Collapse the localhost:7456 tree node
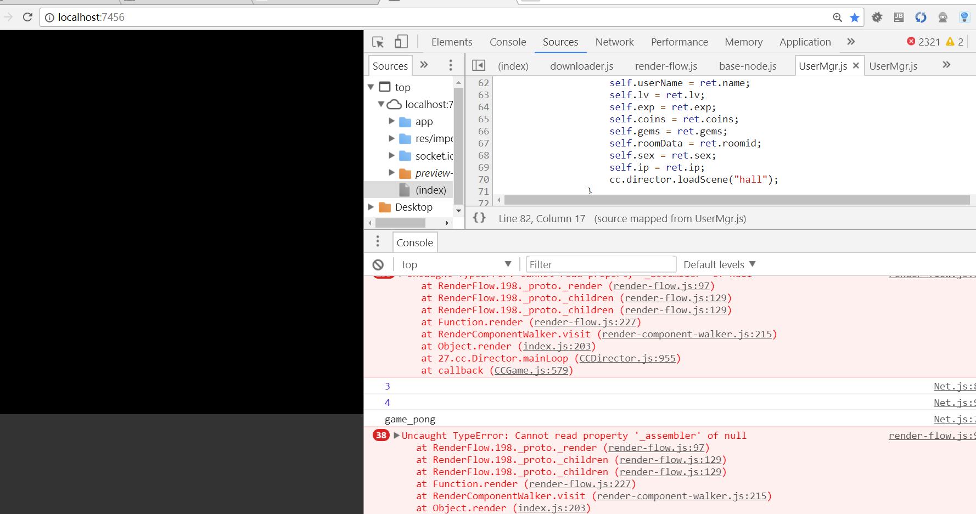The width and height of the screenshot is (976, 514). (x=381, y=104)
